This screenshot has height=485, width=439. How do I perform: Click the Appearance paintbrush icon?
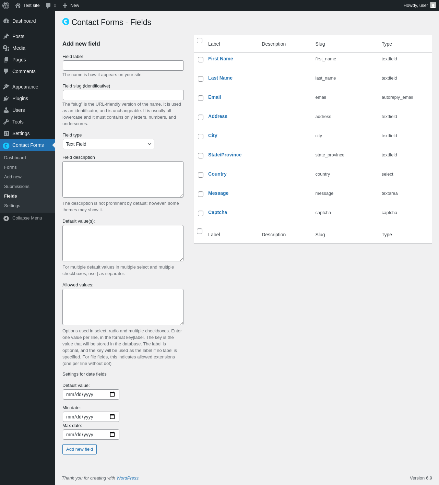[x=6, y=87]
